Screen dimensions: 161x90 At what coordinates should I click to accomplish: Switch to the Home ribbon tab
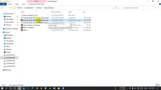(10, 4)
